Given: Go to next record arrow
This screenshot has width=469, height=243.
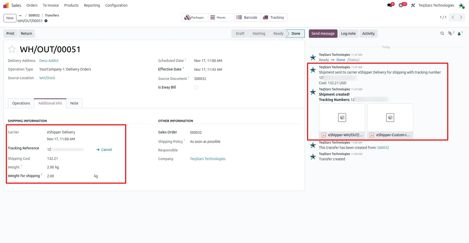Looking at the screenshot, I should [x=461, y=17].
